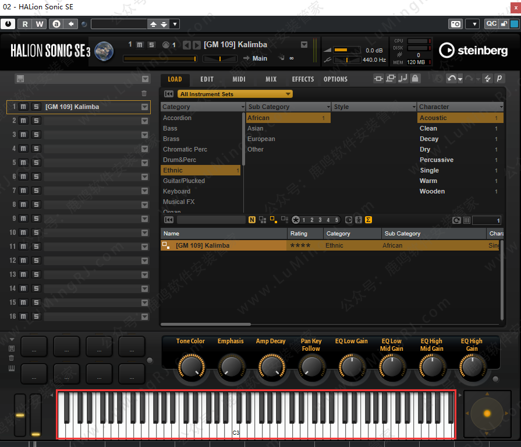
Task: Open the host preset menu triangle
Action: (x=175, y=24)
